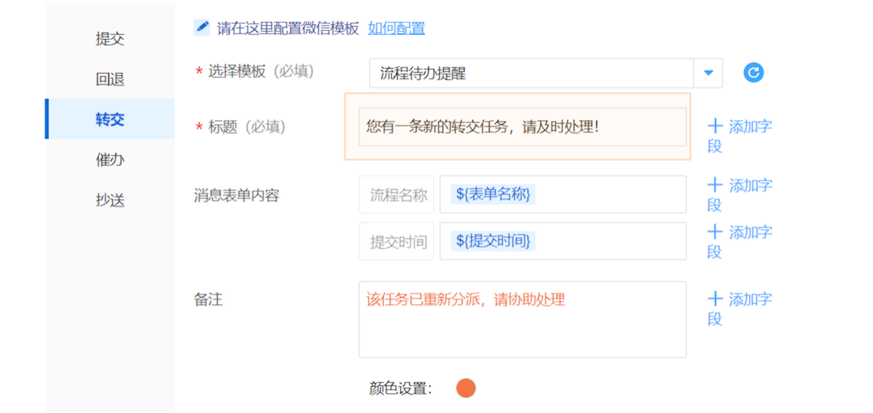Click the ${表单名称} value field
Viewport: 873px width, 413px height.
click(562, 195)
